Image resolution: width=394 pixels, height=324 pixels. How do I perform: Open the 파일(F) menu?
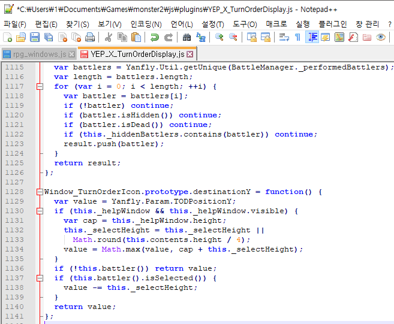[15, 25]
